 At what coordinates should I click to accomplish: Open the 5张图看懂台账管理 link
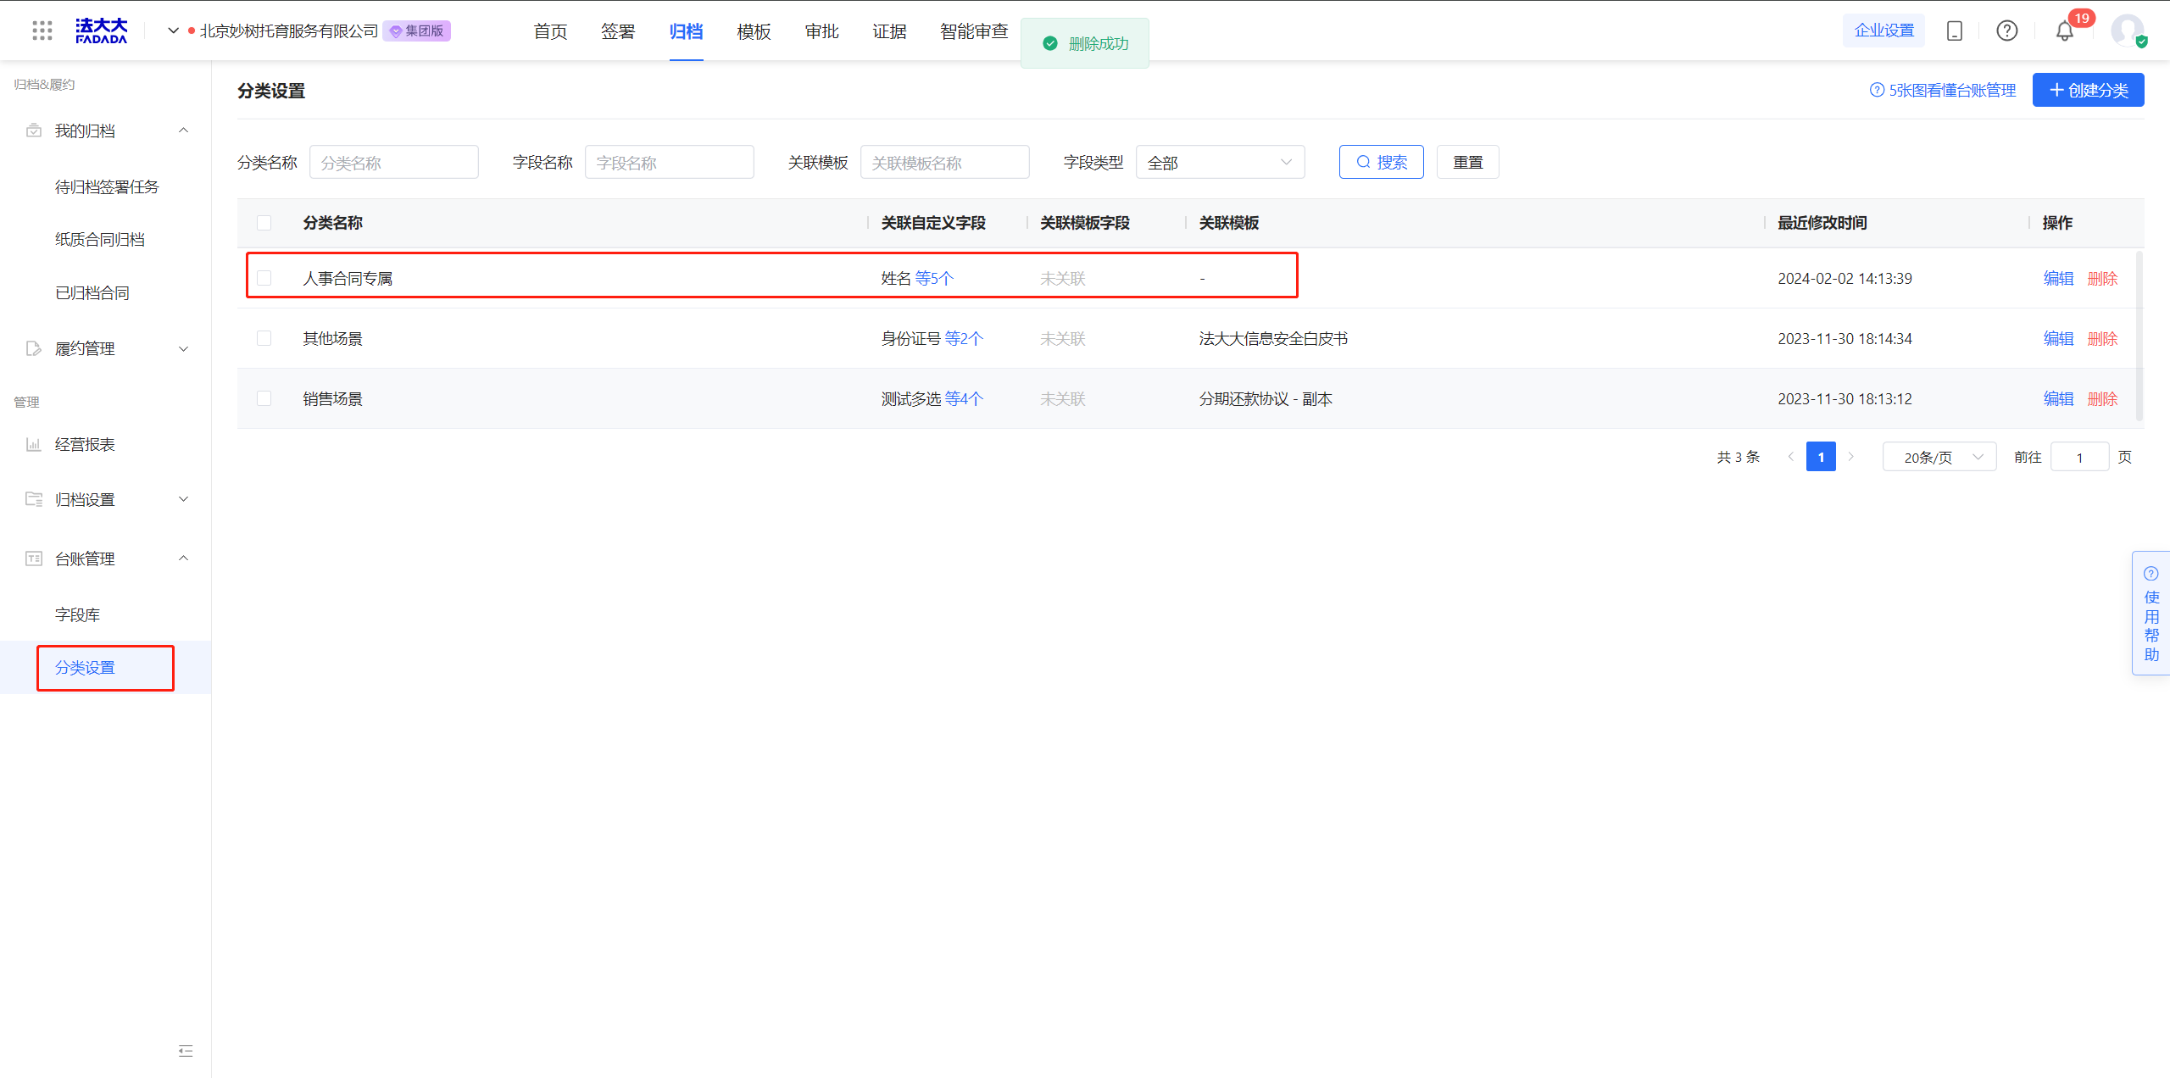click(x=1943, y=90)
